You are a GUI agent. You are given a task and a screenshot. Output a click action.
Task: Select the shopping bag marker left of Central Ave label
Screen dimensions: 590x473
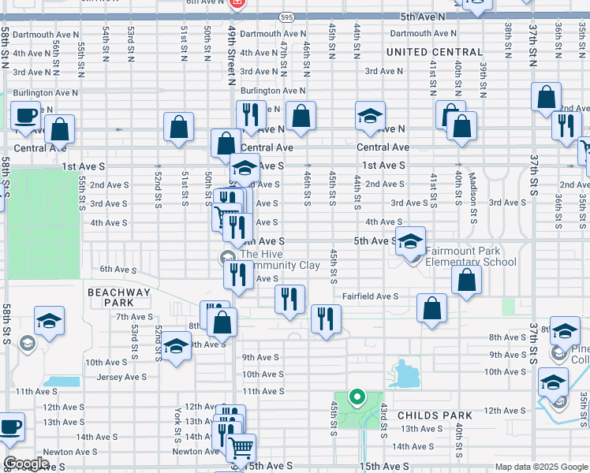[x=226, y=145]
